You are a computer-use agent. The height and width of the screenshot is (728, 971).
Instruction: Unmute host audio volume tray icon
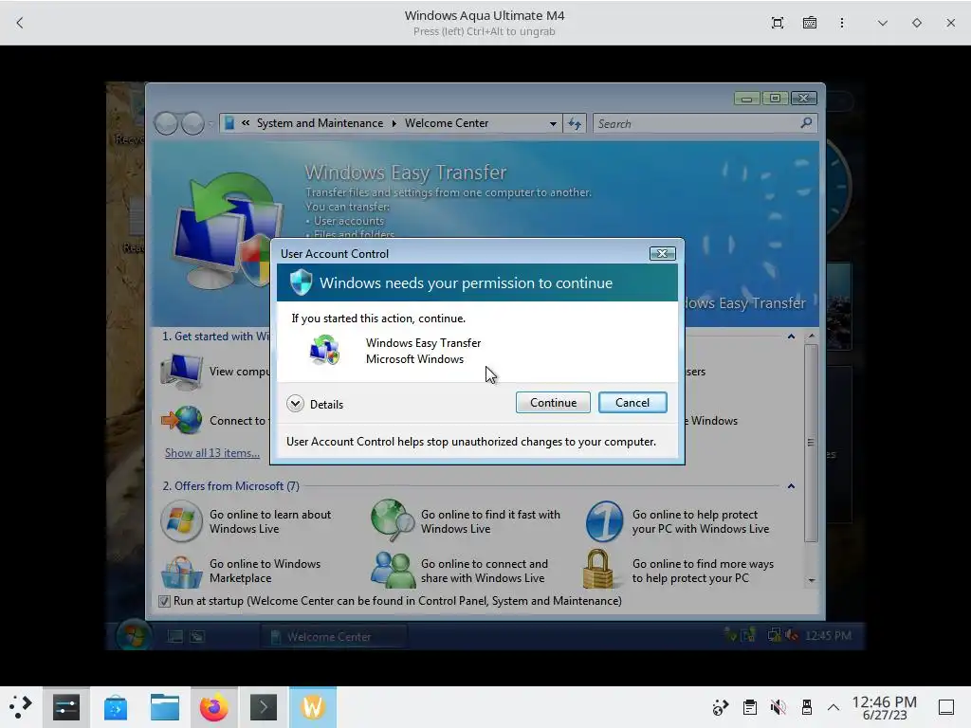778,707
